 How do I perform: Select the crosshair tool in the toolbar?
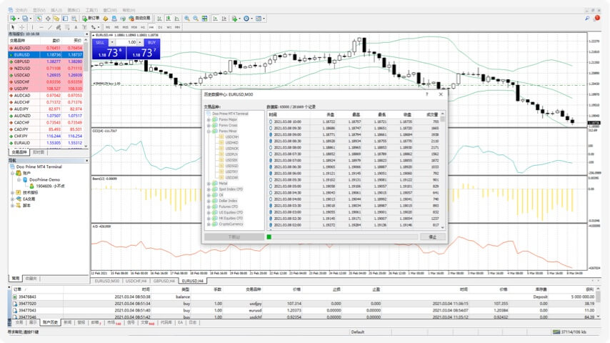click(24, 27)
